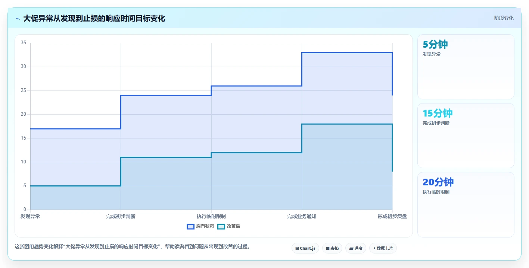Click the teal 改善后 legend color box
The width and height of the screenshot is (529, 268).
(221, 226)
